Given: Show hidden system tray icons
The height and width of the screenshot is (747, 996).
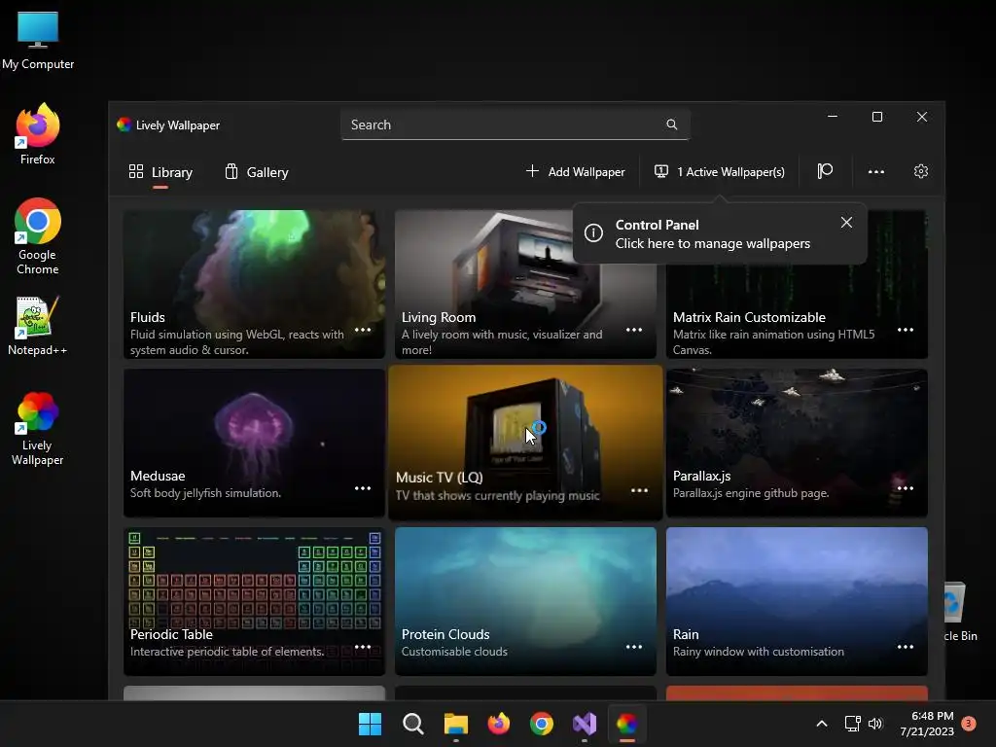Looking at the screenshot, I should [x=821, y=724].
